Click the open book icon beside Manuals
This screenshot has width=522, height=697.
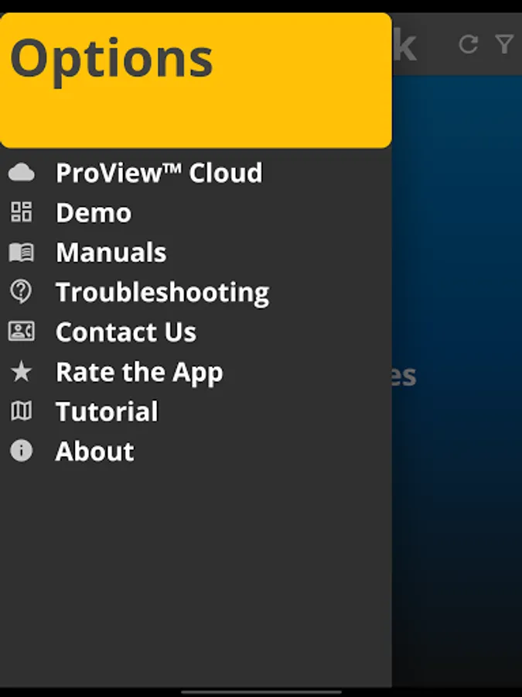coord(22,252)
